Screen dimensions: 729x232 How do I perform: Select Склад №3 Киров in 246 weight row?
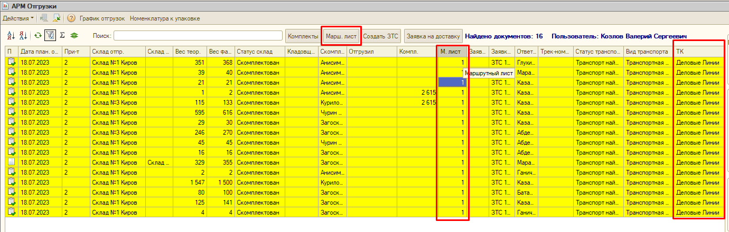pos(117,132)
